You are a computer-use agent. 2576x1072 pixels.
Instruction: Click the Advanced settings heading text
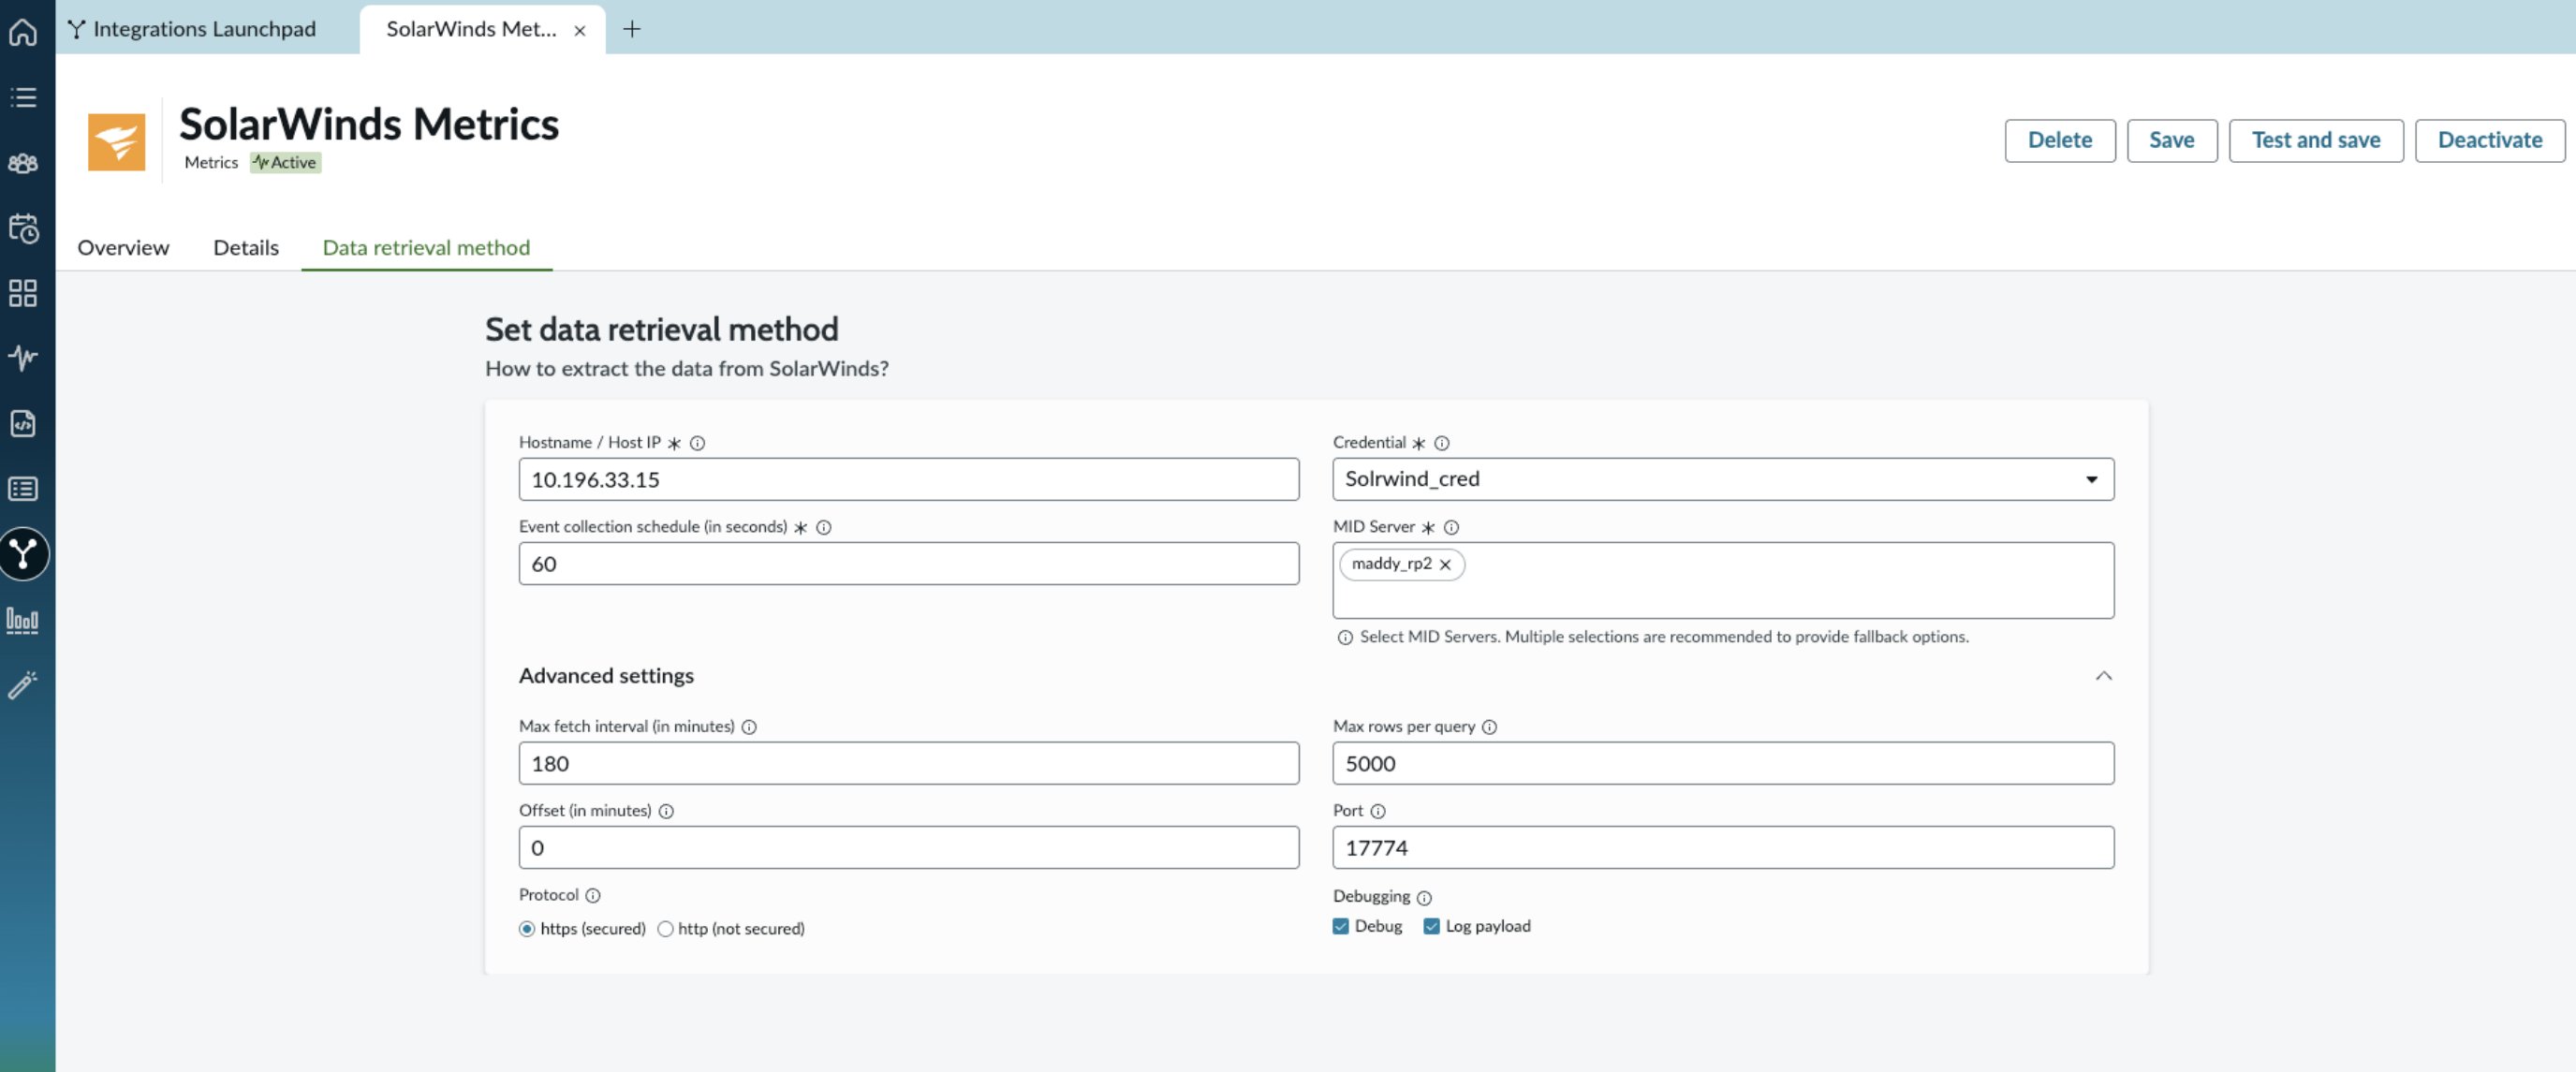click(606, 676)
